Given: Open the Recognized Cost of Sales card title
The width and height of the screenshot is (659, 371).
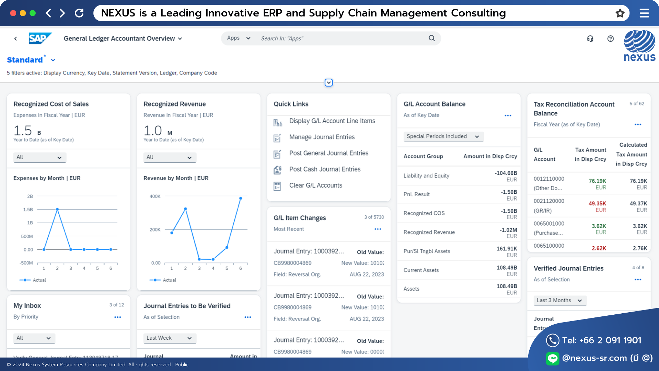Looking at the screenshot, I should [51, 104].
